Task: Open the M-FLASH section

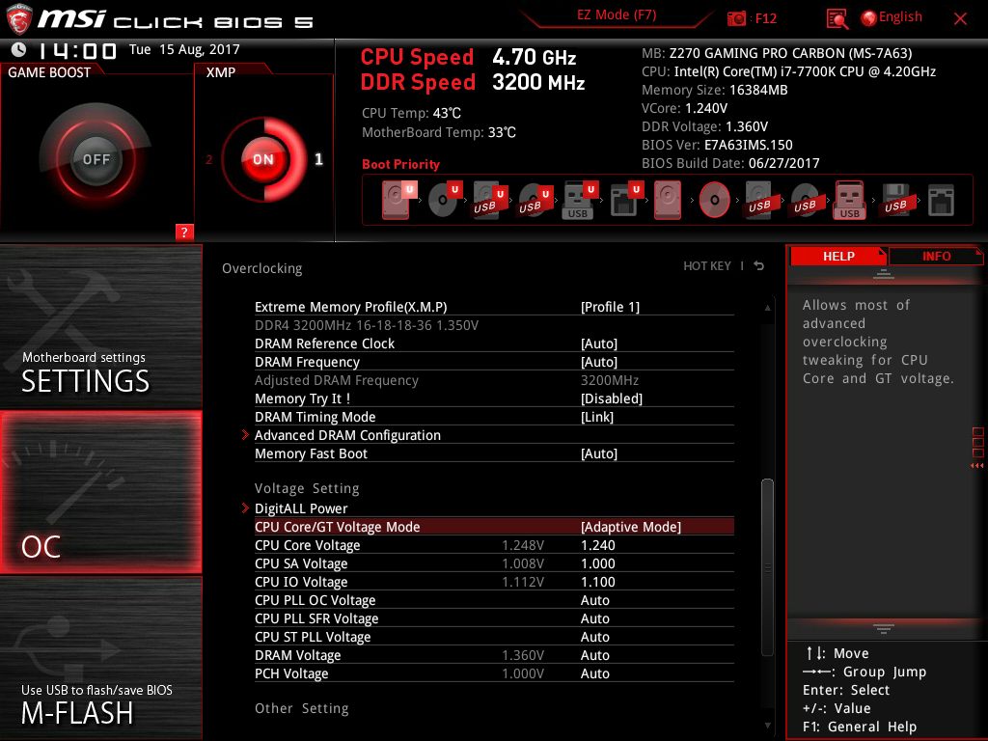Action: 100,658
